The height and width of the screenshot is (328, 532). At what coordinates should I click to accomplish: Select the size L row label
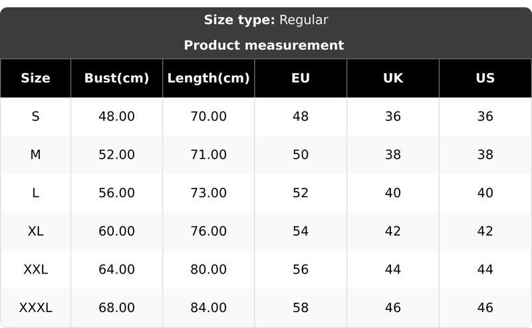(35, 193)
